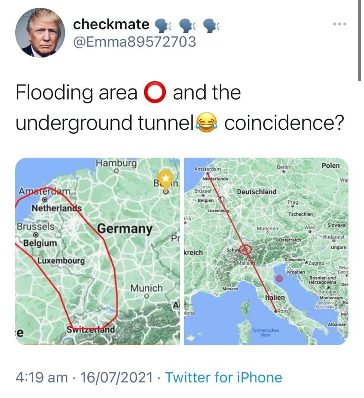The image size is (364, 398).
Task: Click the Amsterdam marker on the right map
Action: pyautogui.click(x=208, y=173)
